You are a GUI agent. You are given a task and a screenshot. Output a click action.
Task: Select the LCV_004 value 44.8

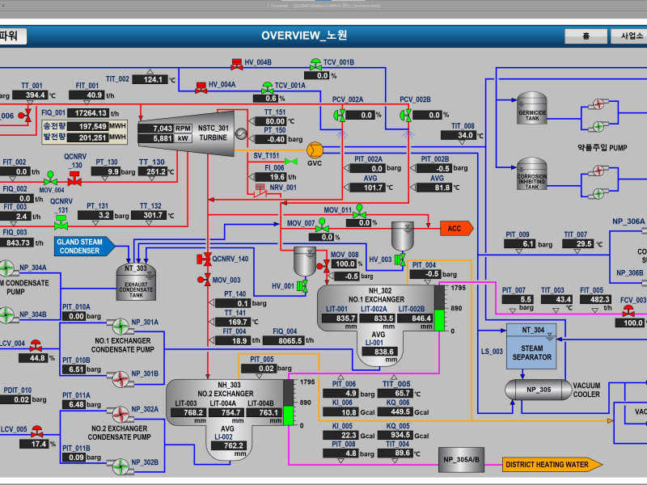pos(34,358)
